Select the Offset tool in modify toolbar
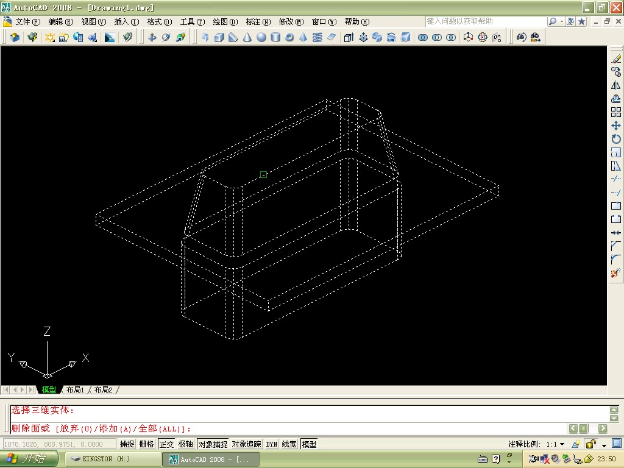Image resolution: width=624 pixels, height=468 pixels. [616, 99]
